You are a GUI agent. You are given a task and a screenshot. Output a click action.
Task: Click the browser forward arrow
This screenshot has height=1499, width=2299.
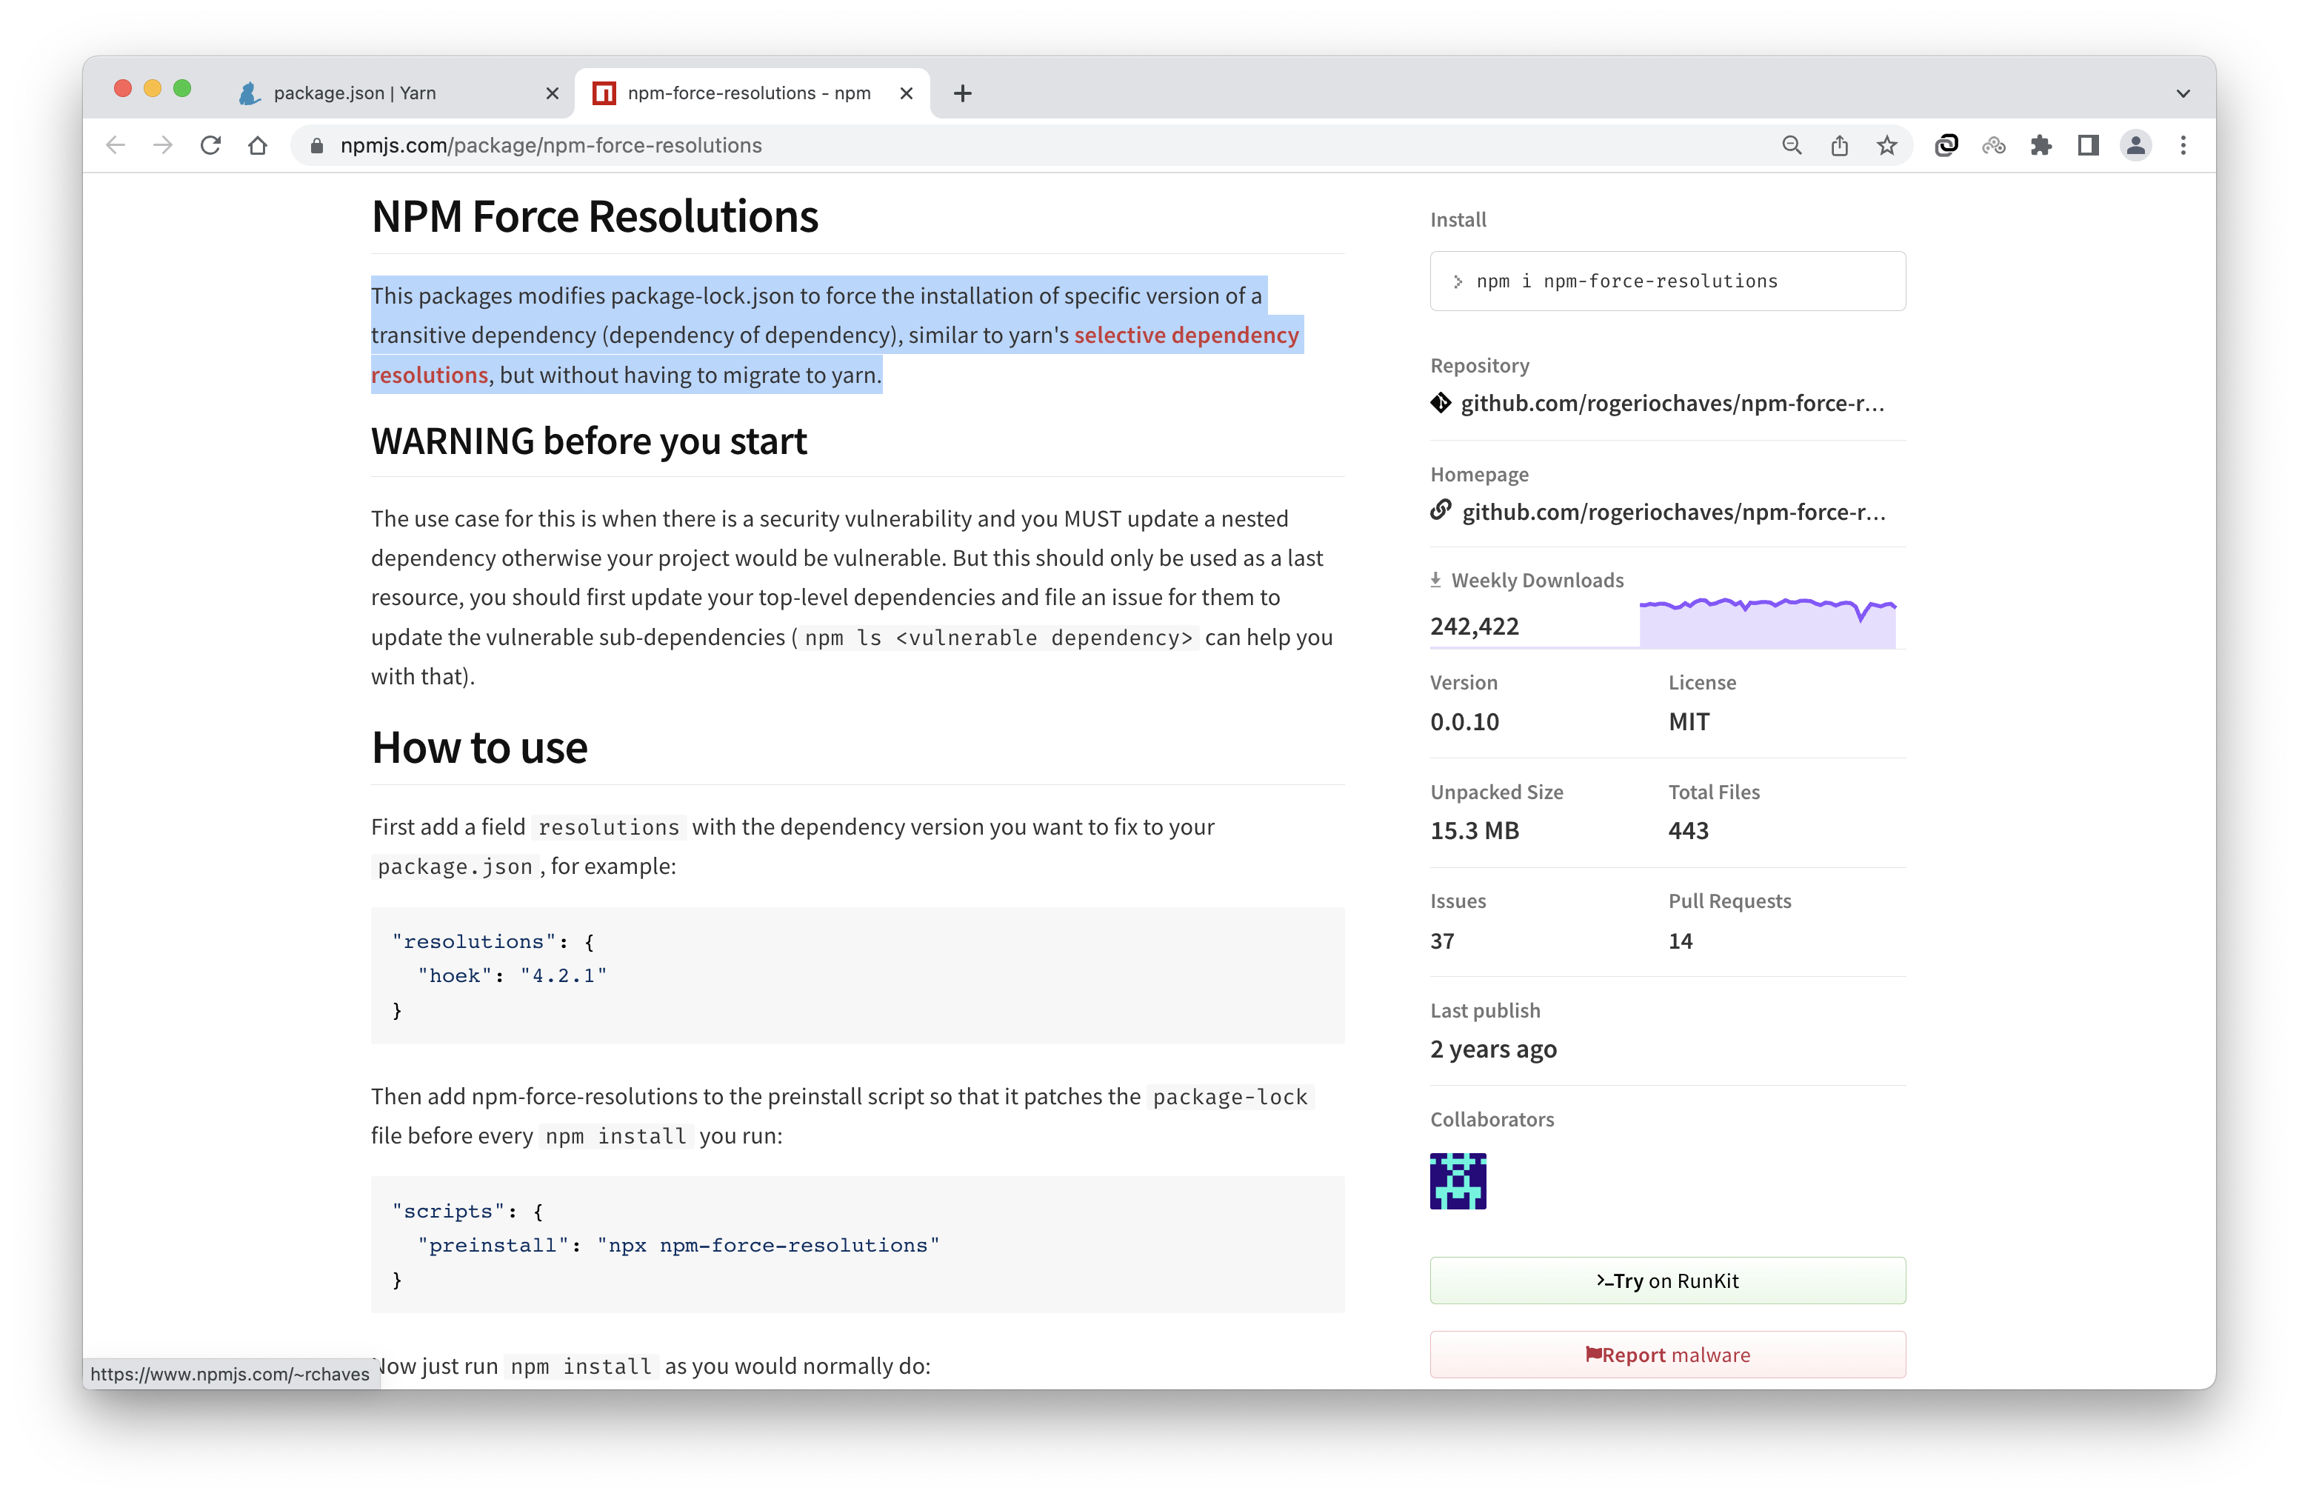click(163, 146)
